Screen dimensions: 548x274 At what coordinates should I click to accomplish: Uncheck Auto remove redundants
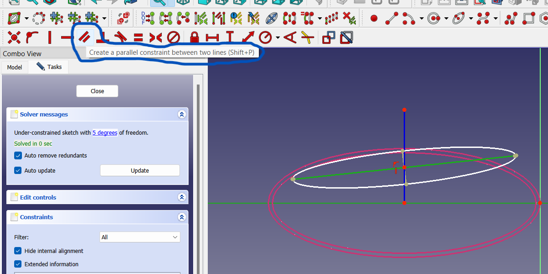[x=17, y=155]
